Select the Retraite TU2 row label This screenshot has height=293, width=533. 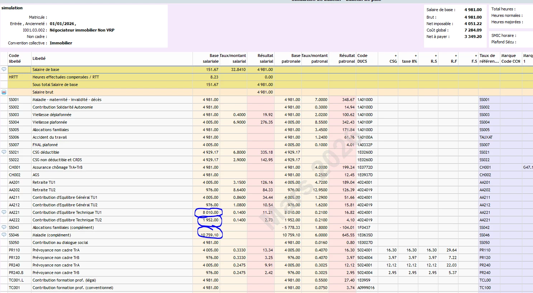click(44, 190)
